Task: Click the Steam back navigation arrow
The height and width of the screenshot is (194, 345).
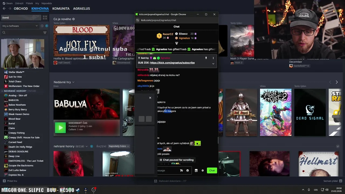Action: tap(4, 9)
